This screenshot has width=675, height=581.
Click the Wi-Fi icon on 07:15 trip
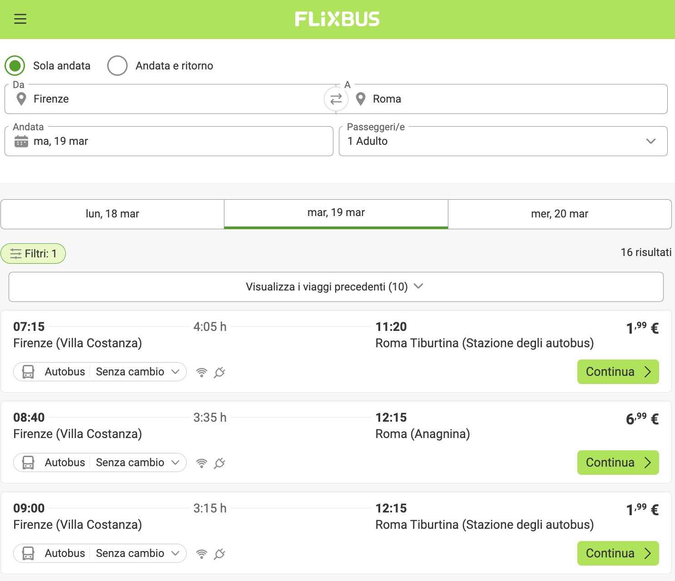(201, 372)
